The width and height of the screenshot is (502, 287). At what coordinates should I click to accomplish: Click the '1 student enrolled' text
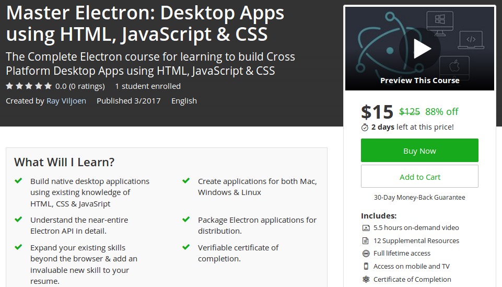pos(148,86)
